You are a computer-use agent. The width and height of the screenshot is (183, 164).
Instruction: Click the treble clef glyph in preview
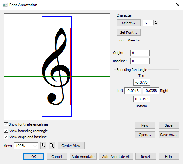click(x=56, y=66)
